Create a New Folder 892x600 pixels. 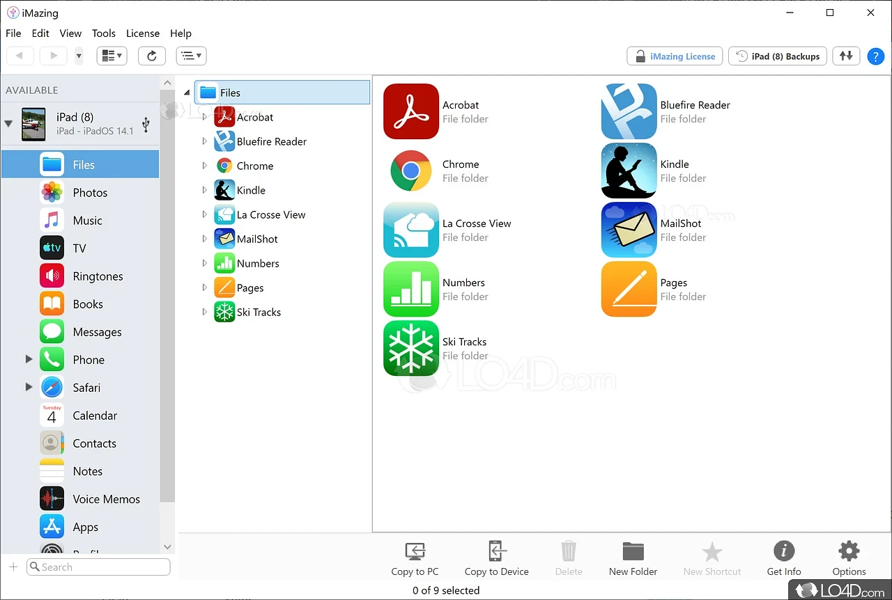(633, 559)
